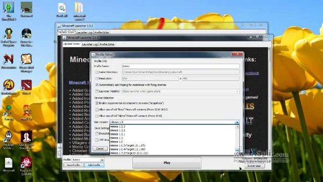Click the Play button
Screen dimensions: 323x182
[x=167, y=163]
